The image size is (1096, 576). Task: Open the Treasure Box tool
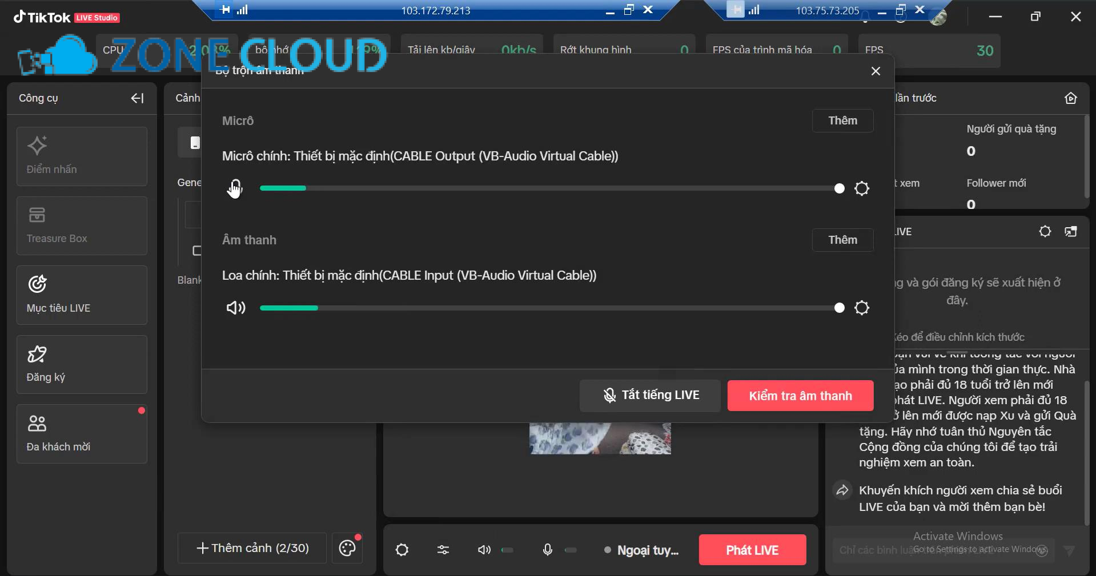click(82, 225)
